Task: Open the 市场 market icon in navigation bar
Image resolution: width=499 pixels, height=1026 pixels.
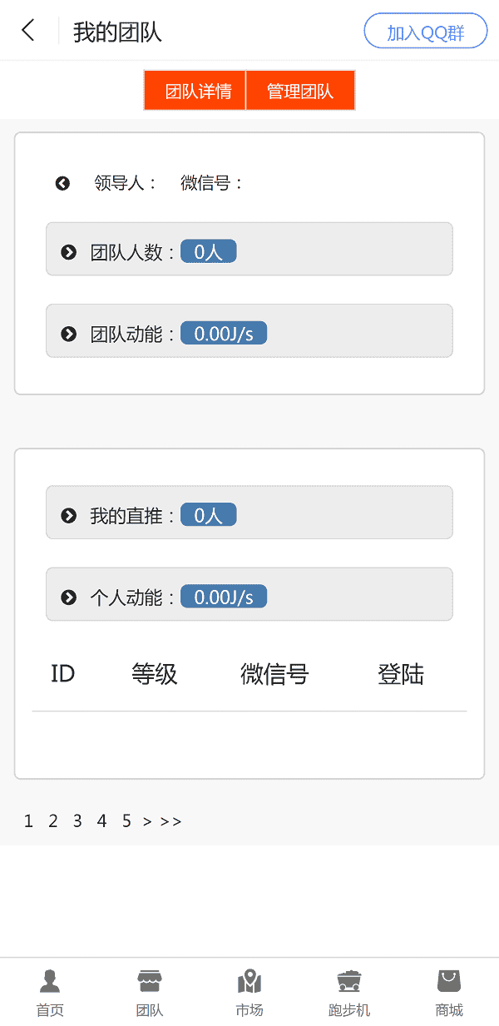Action: [x=249, y=990]
